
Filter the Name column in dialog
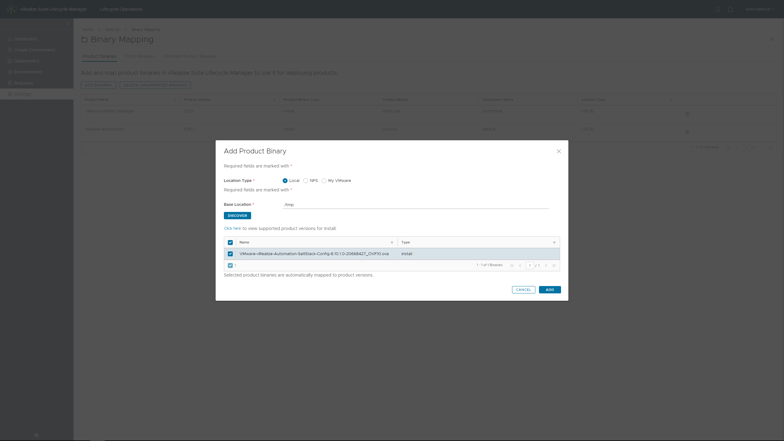[392, 243]
